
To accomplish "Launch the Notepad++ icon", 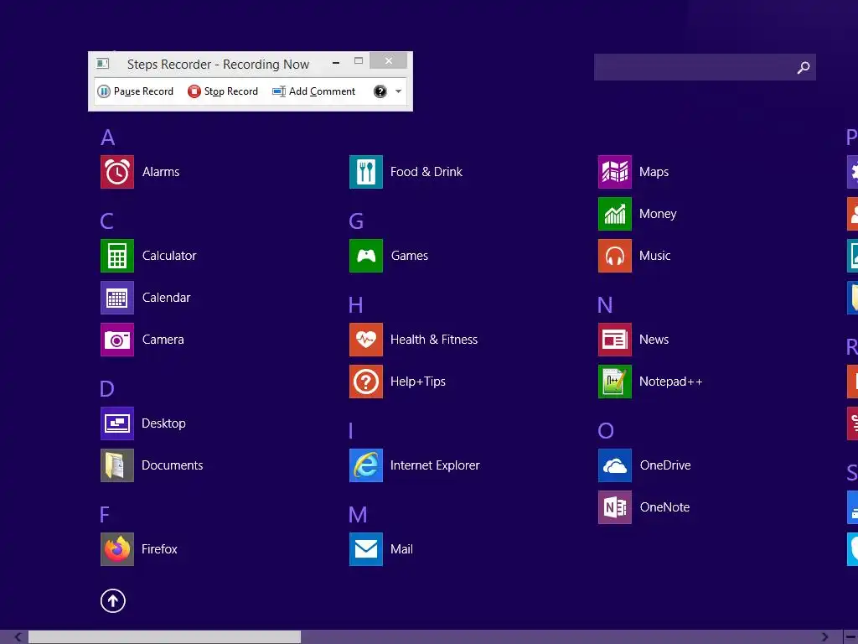I will click(615, 382).
